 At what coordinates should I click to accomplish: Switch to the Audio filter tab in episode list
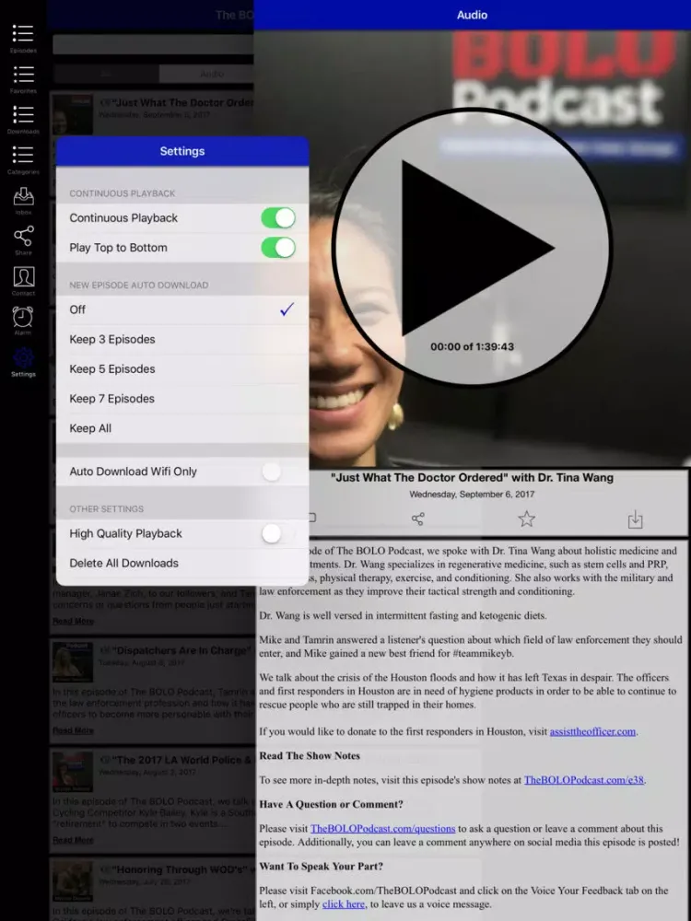tap(206, 74)
